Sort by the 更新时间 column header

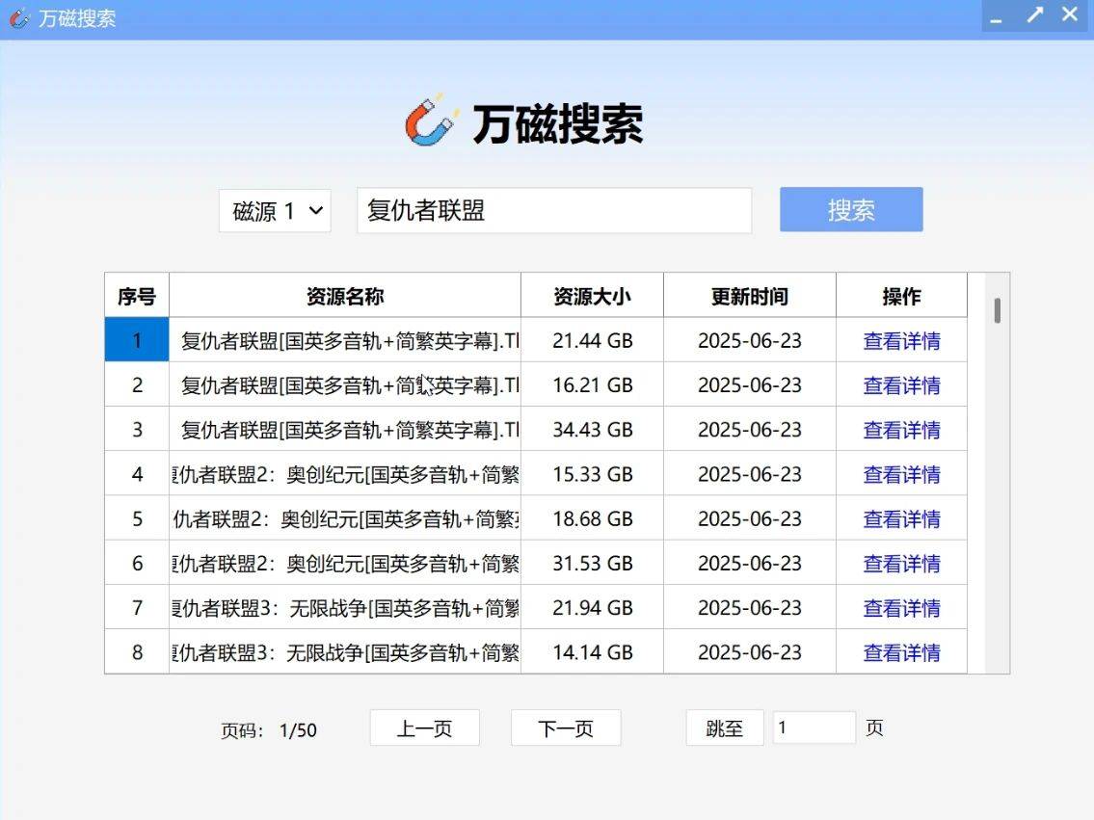(x=749, y=296)
